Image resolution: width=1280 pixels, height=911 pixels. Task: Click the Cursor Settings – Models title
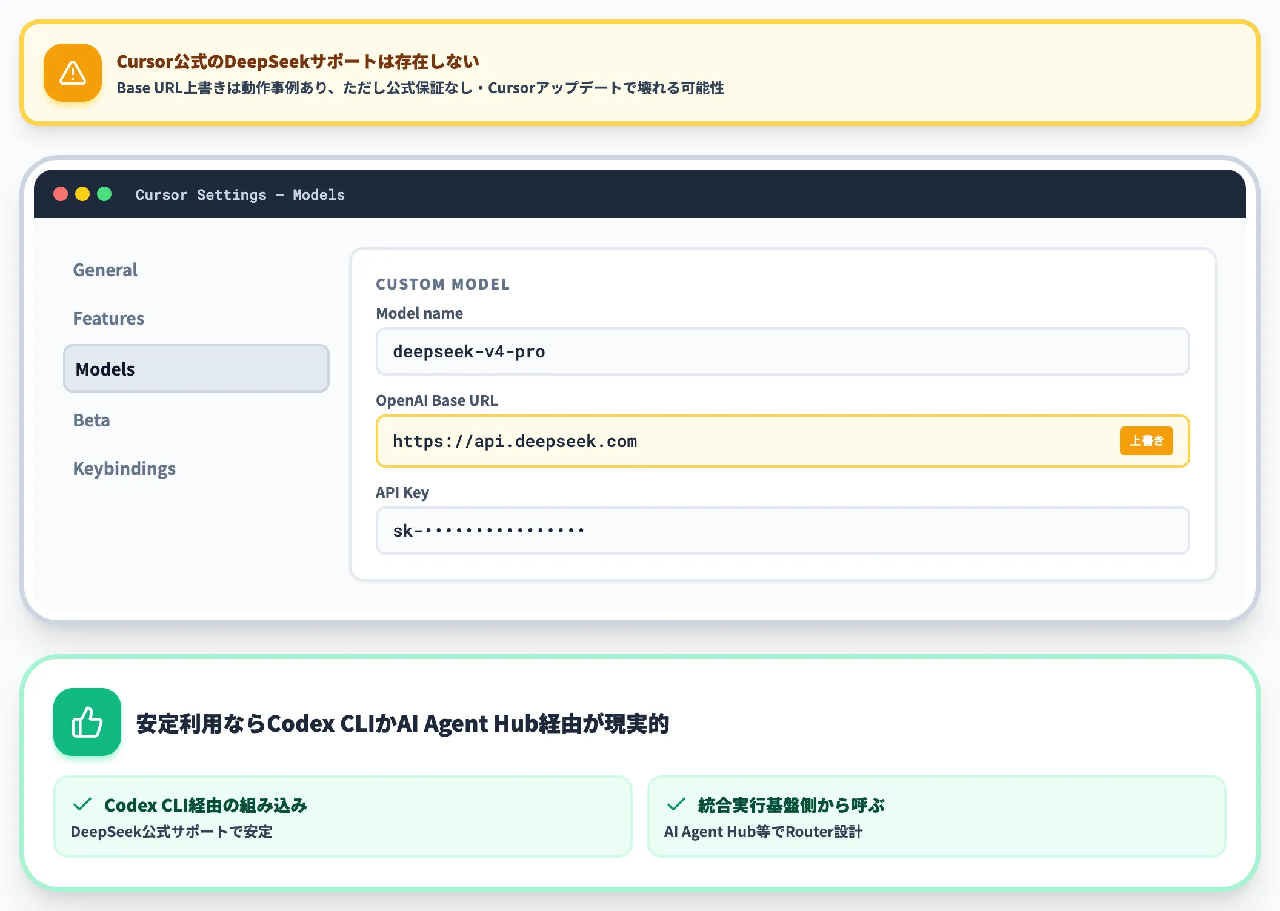240,194
